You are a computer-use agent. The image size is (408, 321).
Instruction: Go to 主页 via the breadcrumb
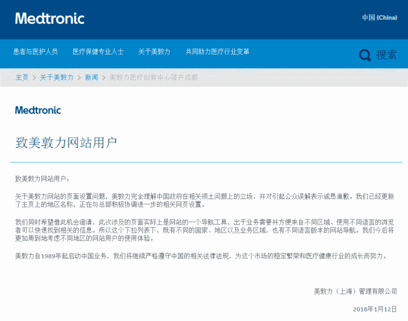pos(22,77)
